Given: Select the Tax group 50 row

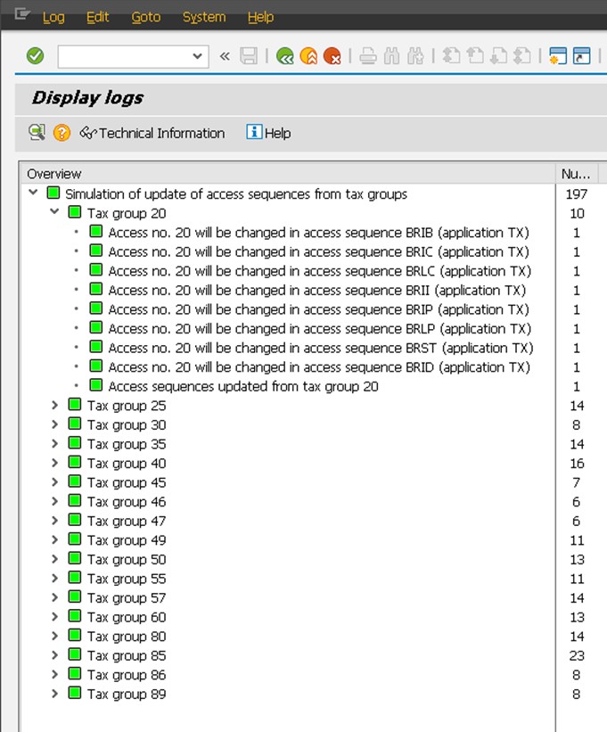Looking at the screenshot, I should pyautogui.click(x=126, y=559).
